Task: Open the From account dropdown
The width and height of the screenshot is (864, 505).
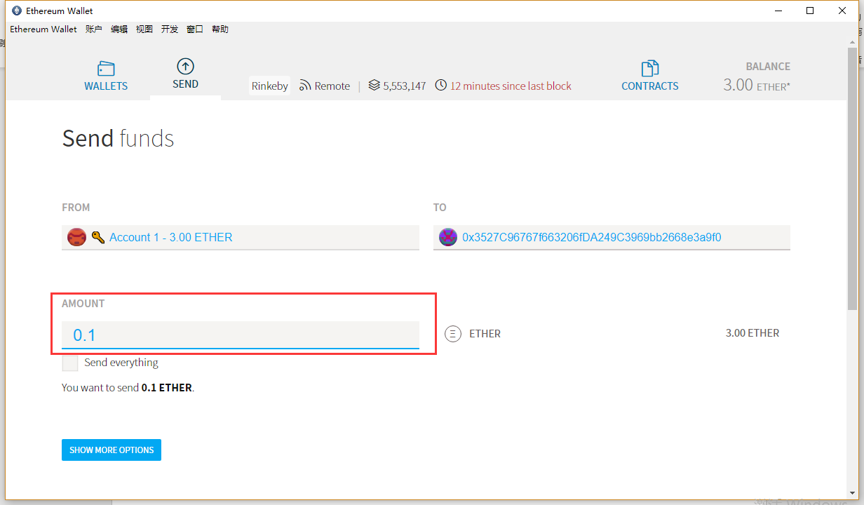Action: [x=241, y=237]
